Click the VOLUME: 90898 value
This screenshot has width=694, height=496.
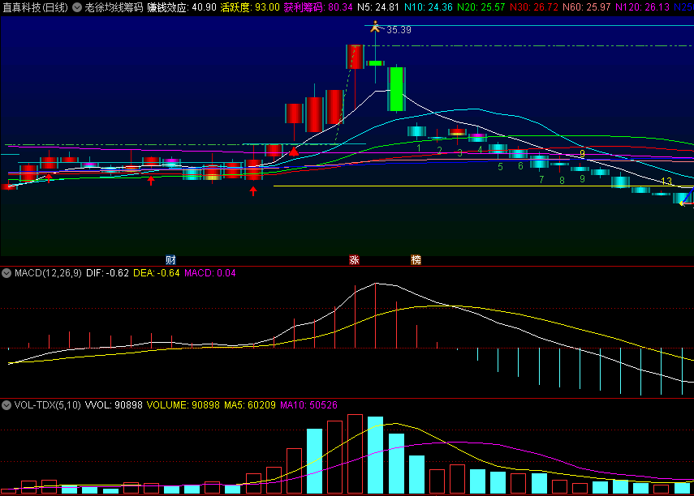(183, 405)
